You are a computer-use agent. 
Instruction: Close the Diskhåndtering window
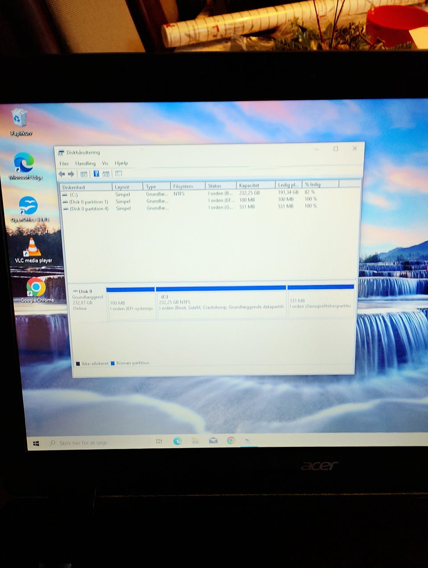point(355,148)
